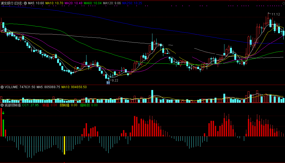
Task: Click the MA20: 10.48 magenta label
Action: (x=73, y=3)
